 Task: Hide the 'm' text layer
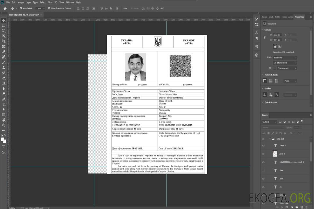(263, 187)
